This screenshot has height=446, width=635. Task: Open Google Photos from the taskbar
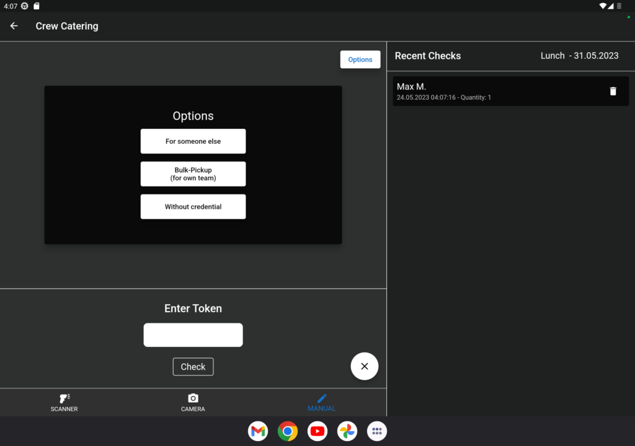(x=347, y=431)
